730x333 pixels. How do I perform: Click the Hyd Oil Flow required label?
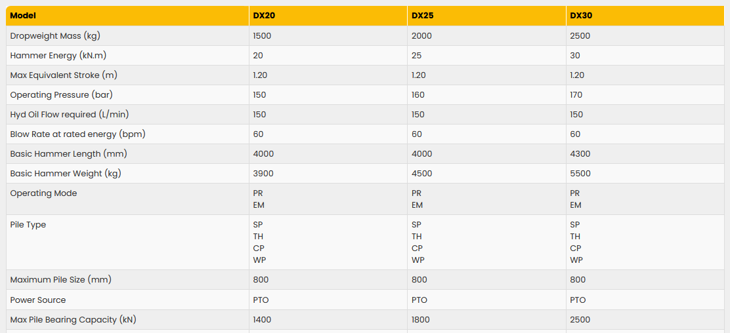tap(70, 115)
